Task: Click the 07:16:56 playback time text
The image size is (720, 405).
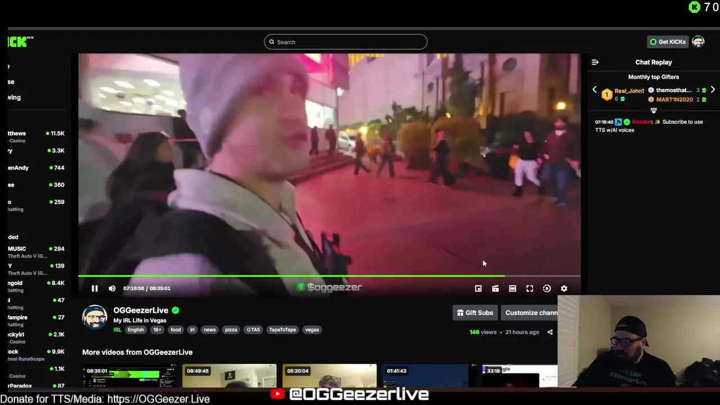Action: [133, 289]
